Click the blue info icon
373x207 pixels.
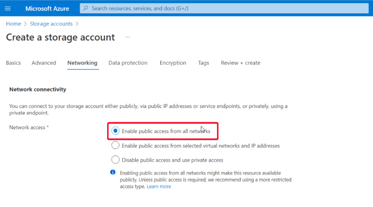pos(113,172)
